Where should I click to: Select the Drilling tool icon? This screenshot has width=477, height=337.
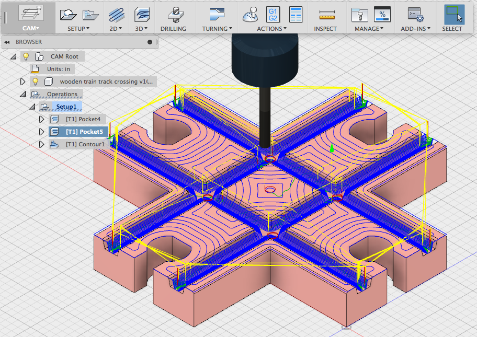point(176,15)
